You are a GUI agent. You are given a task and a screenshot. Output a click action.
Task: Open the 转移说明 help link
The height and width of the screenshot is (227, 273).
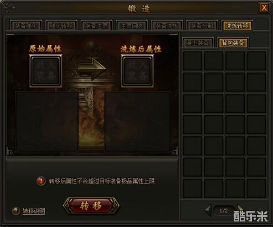click(x=34, y=211)
